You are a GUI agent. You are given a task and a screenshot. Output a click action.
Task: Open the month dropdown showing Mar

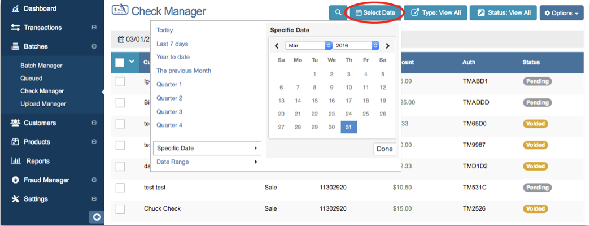pos(308,45)
